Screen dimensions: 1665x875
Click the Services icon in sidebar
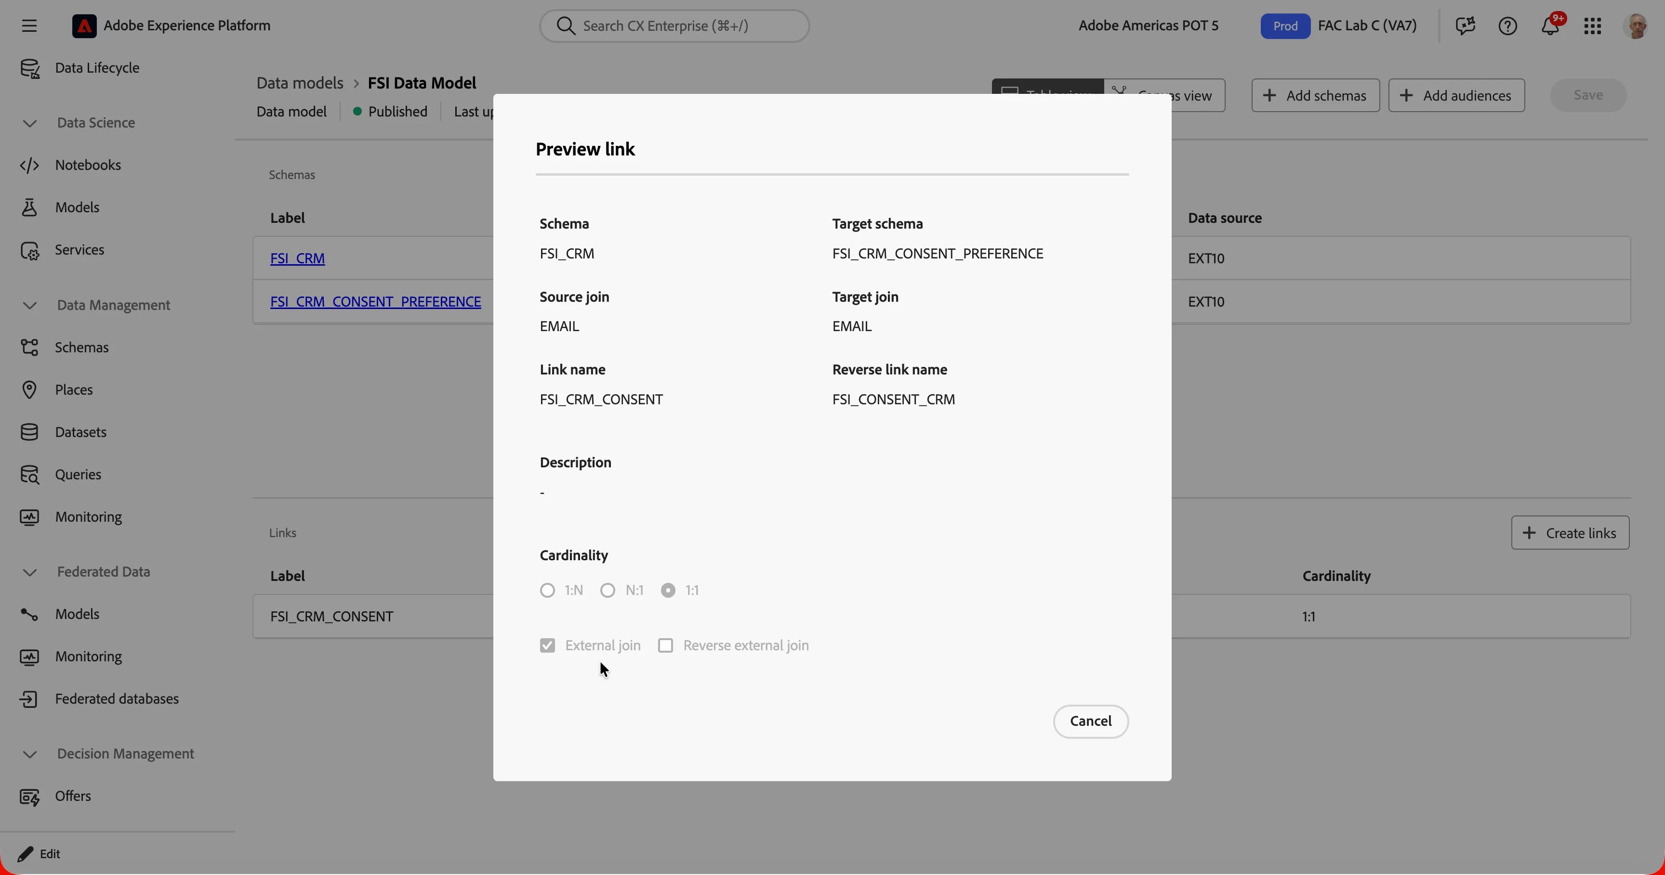[30, 250]
